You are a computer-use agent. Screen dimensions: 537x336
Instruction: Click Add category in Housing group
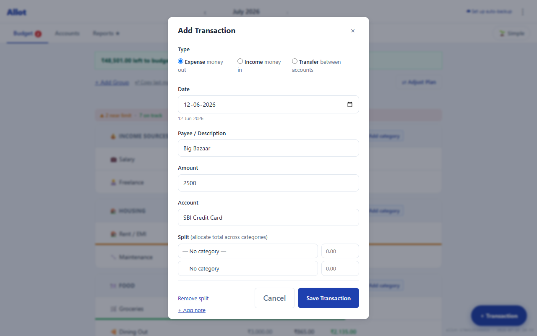click(x=385, y=211)
